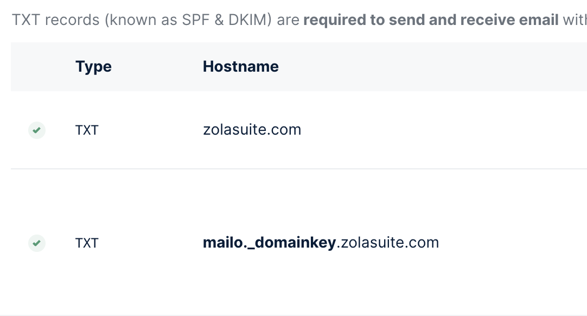
Task: Click the 'TXT records' words in description
Action: pyautogui.click(x=56, y=20)
